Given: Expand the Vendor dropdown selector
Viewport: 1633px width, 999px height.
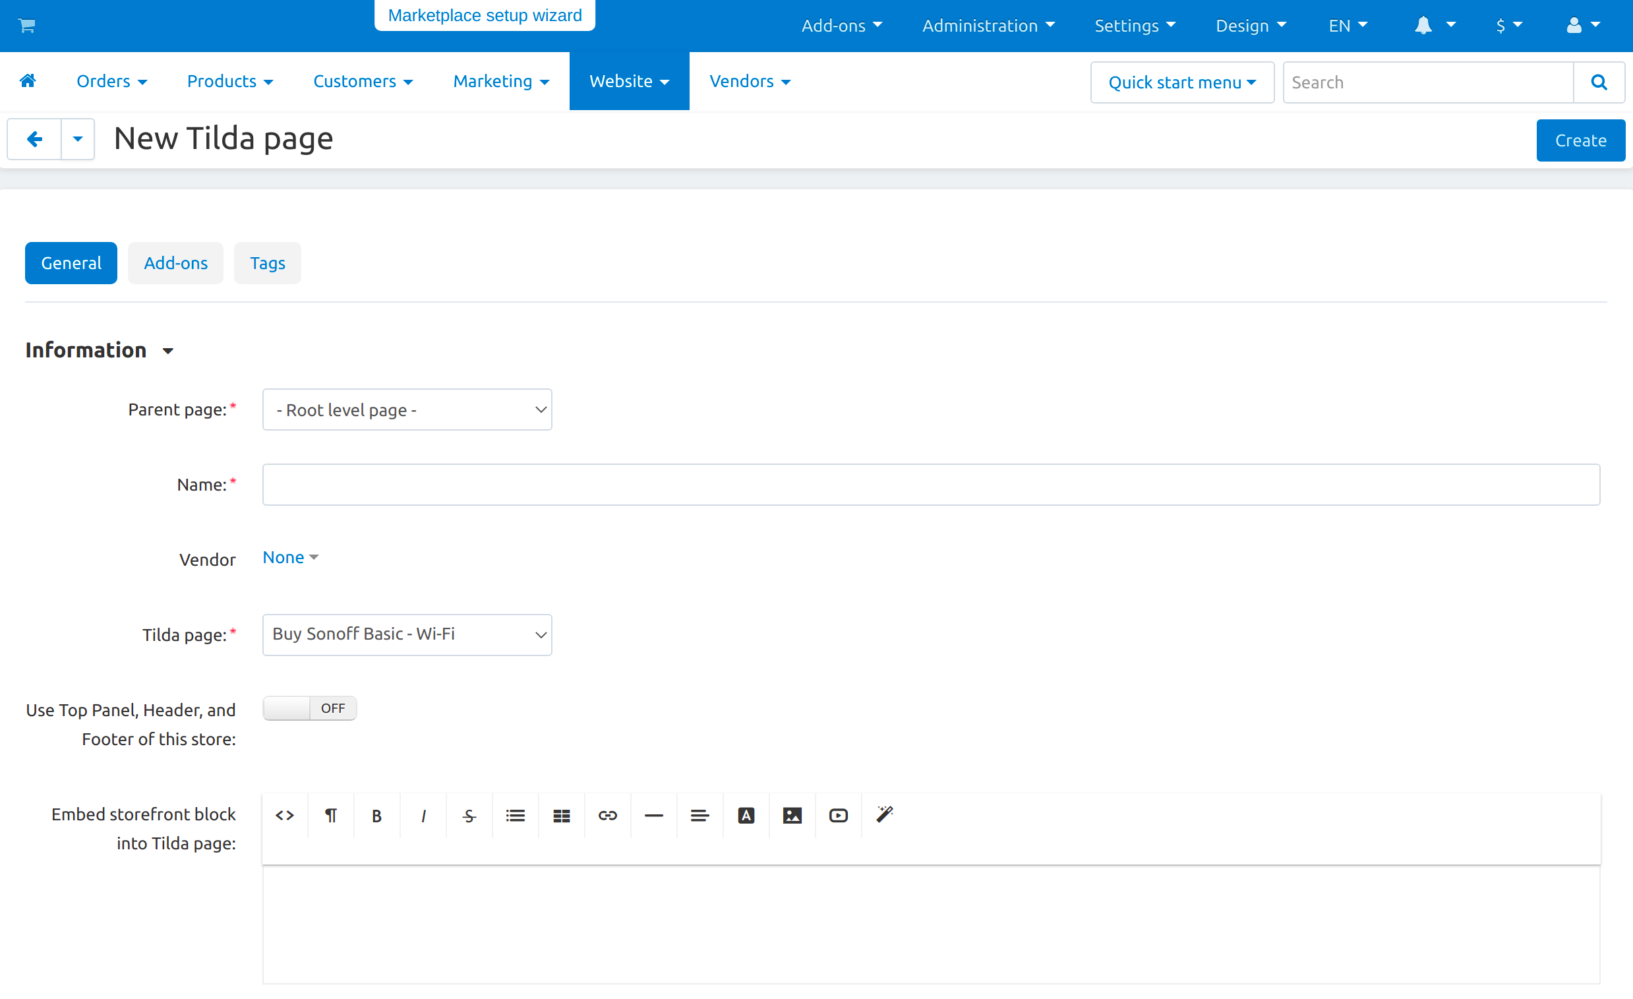Looking at the screenshot, I should 289,558.
